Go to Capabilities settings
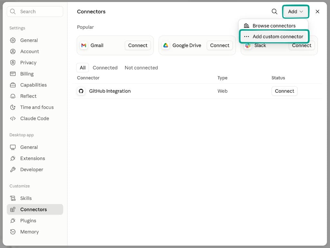 [35, 85]
